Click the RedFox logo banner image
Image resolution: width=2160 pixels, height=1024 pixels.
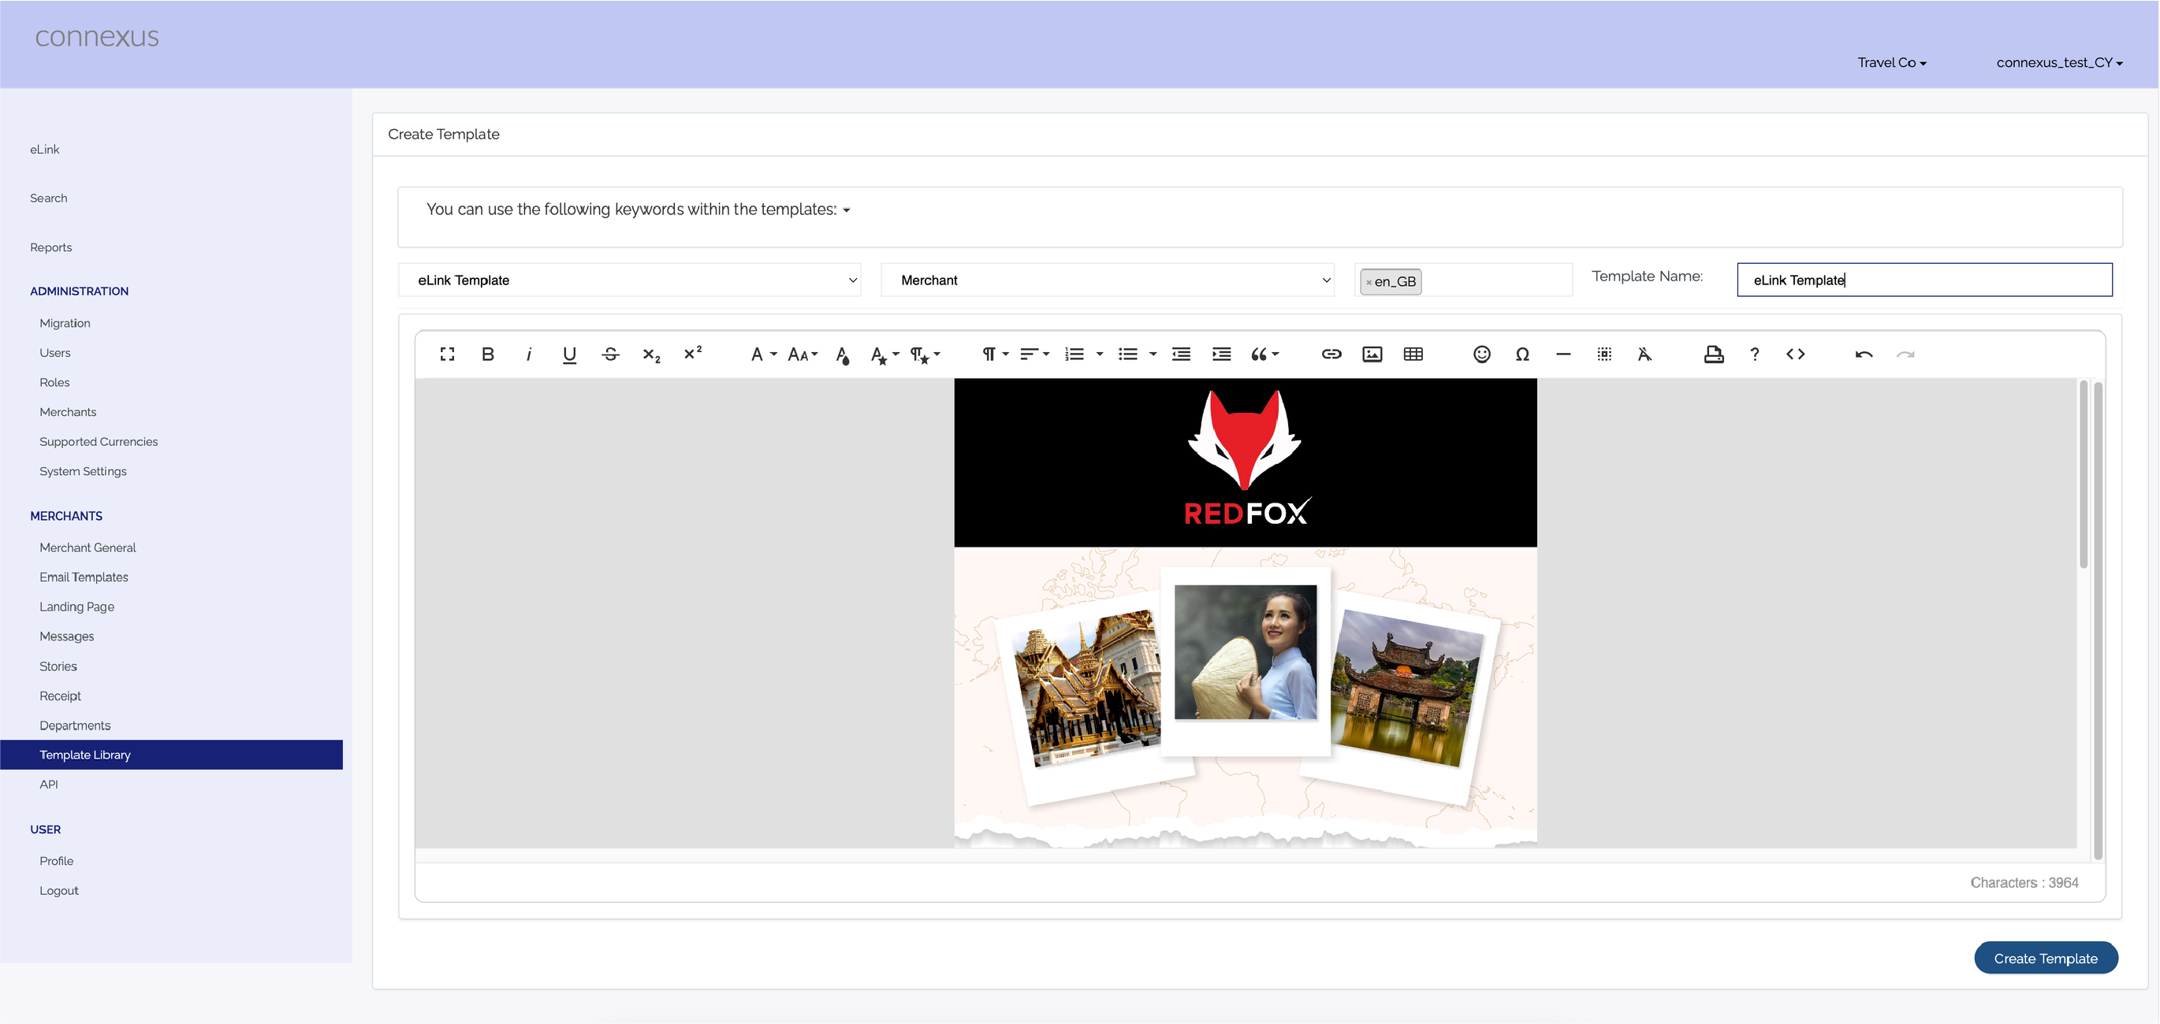coord(1246,462)
